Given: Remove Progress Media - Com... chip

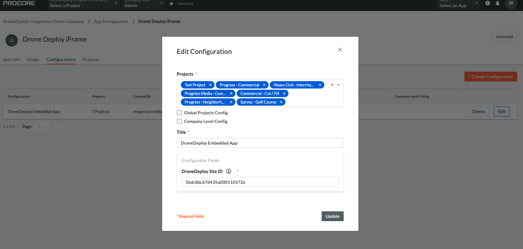Looking at the screenshot, I should [x=231, y=93].
